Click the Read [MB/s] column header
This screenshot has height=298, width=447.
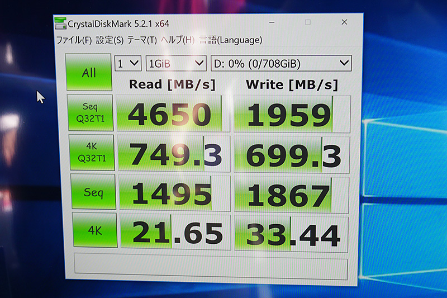click(x=172, y=84)
